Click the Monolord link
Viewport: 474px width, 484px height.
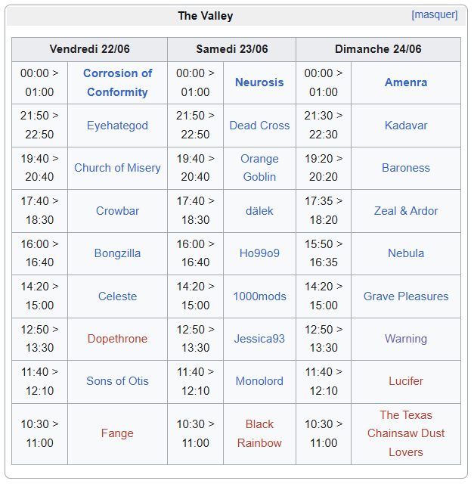[x=259, y=381]
